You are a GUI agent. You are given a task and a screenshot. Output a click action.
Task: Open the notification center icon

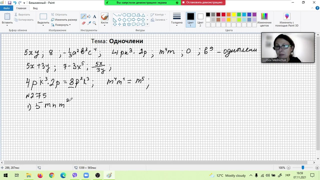[312, 175]
